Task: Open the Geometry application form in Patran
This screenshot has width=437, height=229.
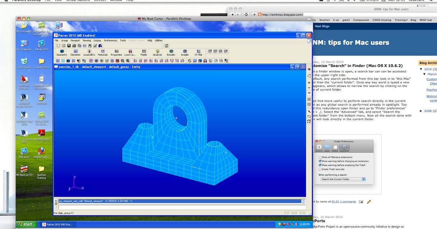Action: [62, 53]
